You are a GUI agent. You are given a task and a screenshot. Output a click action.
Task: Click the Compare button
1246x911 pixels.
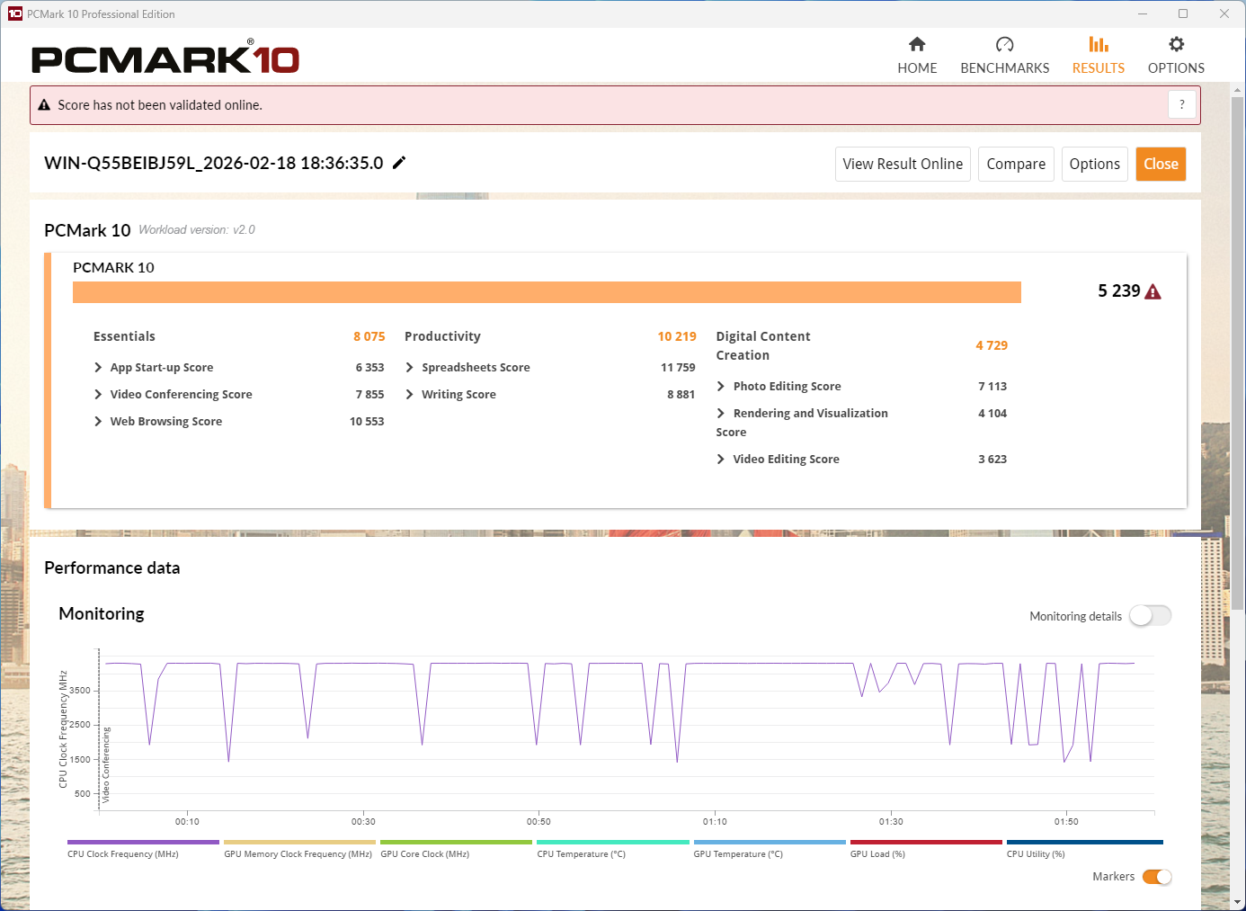click(1015, 165)
